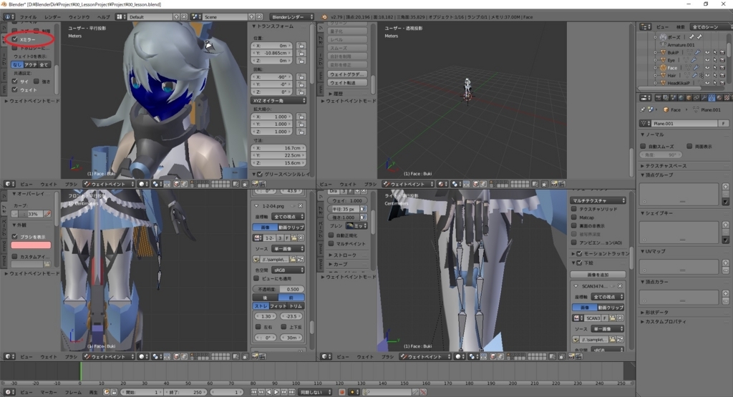Open the Blenderレンダー engine dropdown
Screen dimensions: 733x397
pyautogui.click(x=292, y=17)
